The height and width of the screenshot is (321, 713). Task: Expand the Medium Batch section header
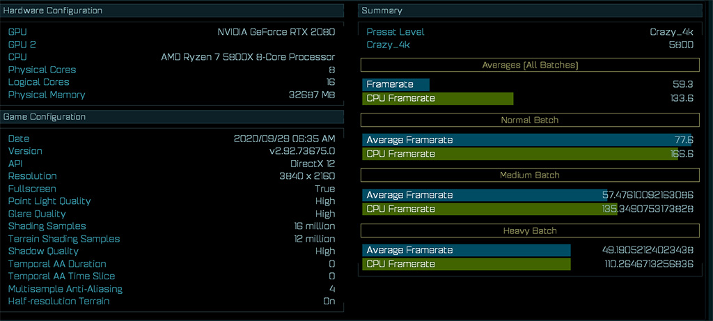tap(530, 175)
